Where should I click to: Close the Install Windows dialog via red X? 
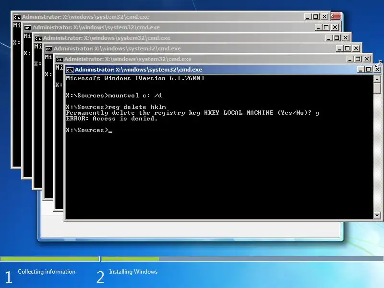click(336, 16)
